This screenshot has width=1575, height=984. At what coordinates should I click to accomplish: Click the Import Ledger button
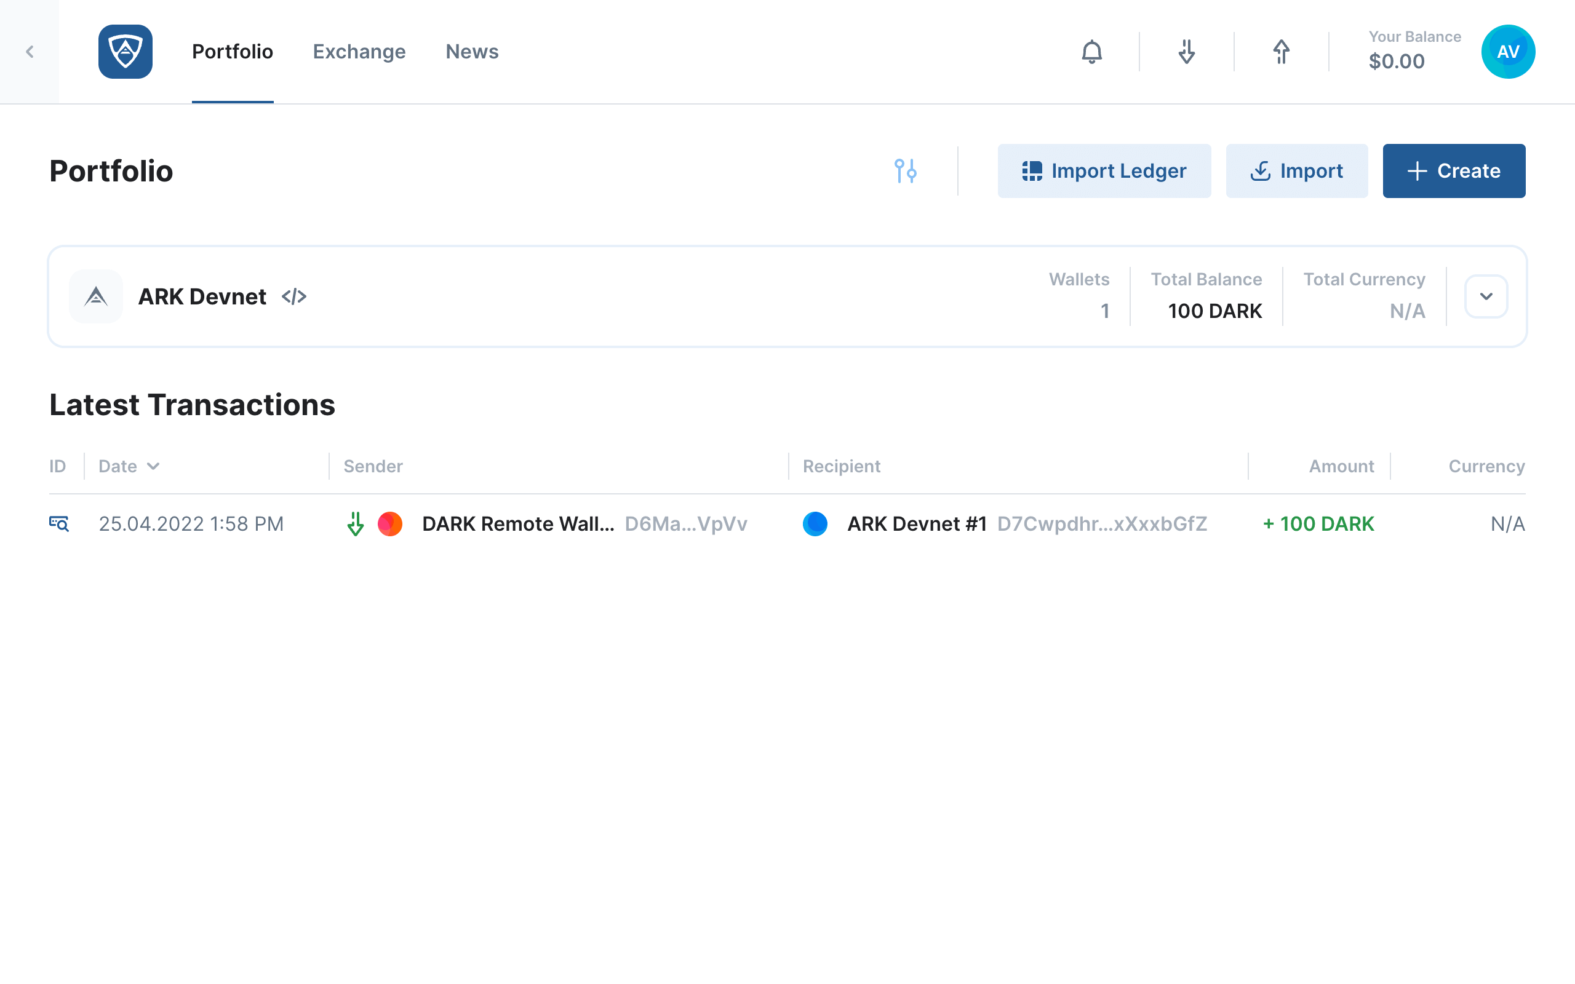pyautogui.click(x=1104, y=170)
